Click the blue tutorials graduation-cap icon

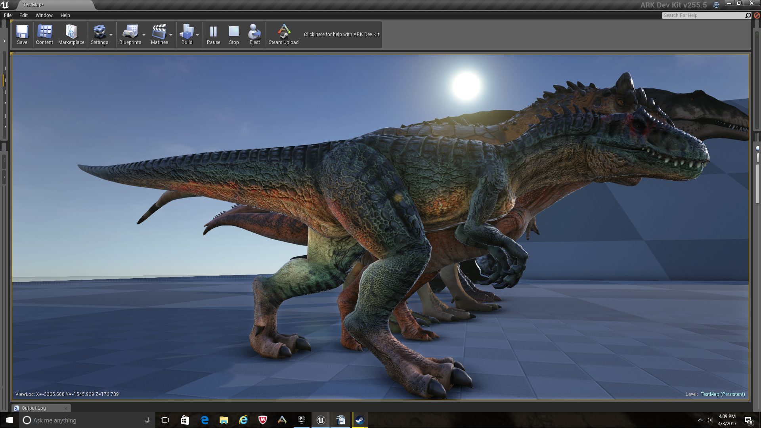point(716,5)
